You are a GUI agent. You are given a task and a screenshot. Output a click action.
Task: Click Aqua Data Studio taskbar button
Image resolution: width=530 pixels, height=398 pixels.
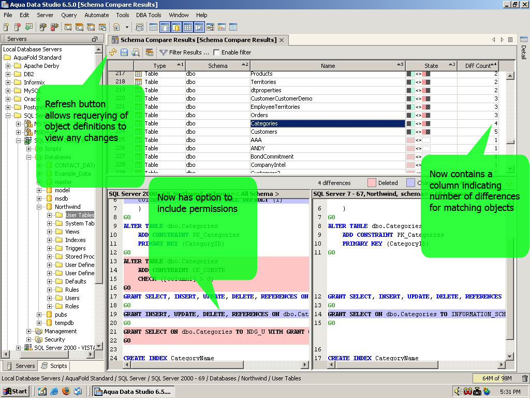(134, 392)
